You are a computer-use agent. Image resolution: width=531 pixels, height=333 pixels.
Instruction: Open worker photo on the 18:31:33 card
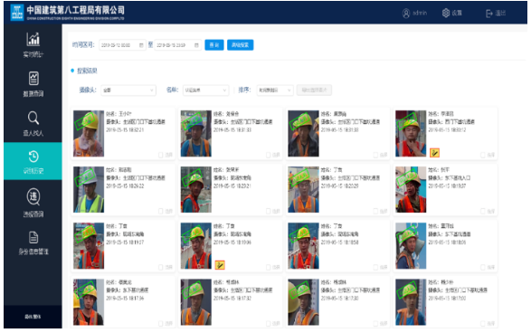click(x=196, y=133)
